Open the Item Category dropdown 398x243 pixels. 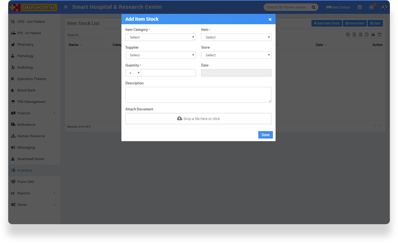(160, 37)
